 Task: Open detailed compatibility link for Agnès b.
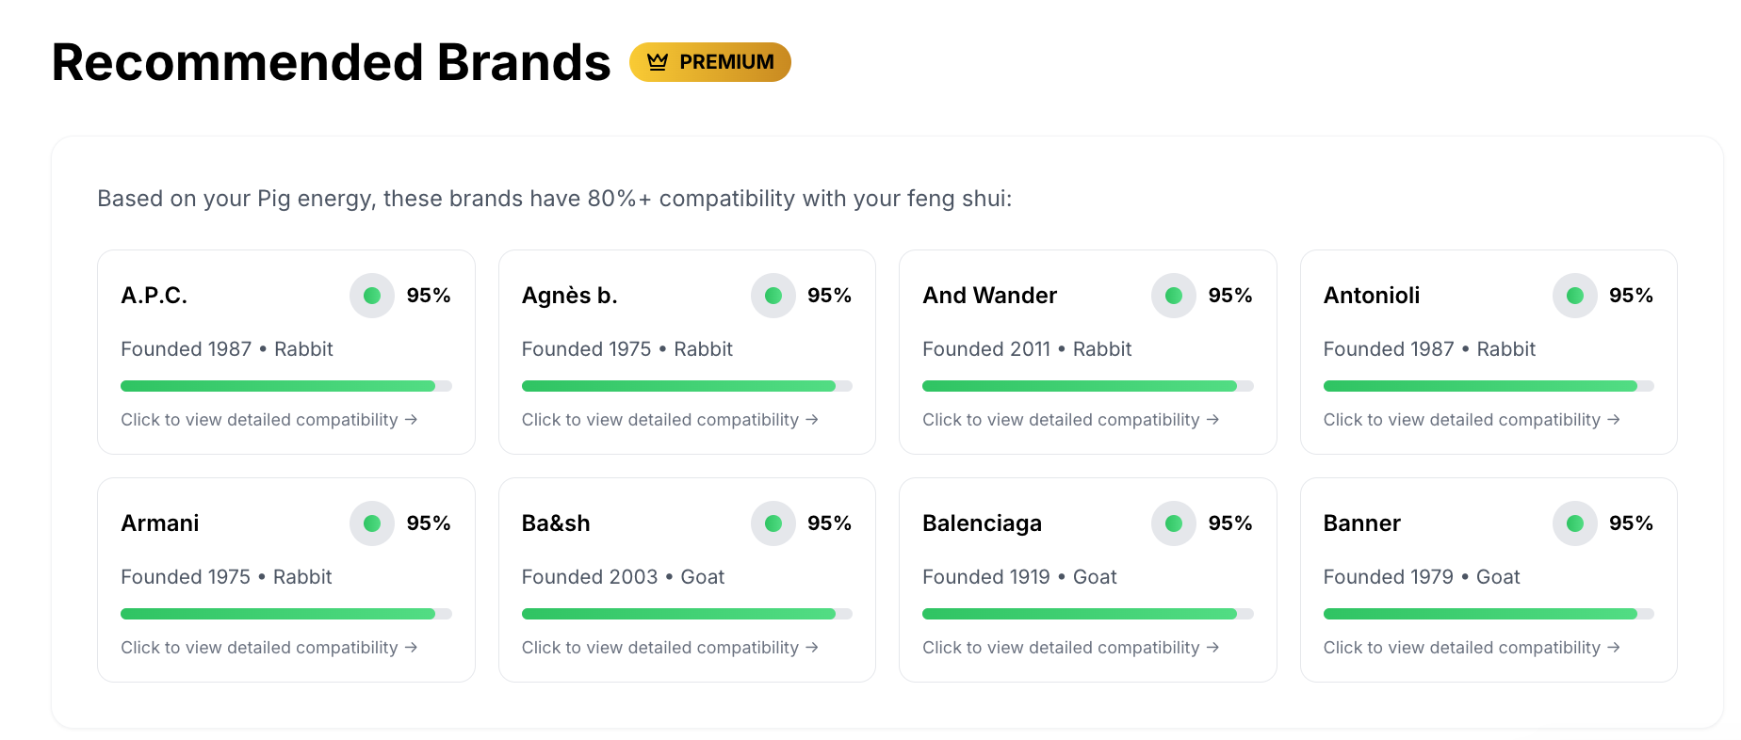click(669, 420)
